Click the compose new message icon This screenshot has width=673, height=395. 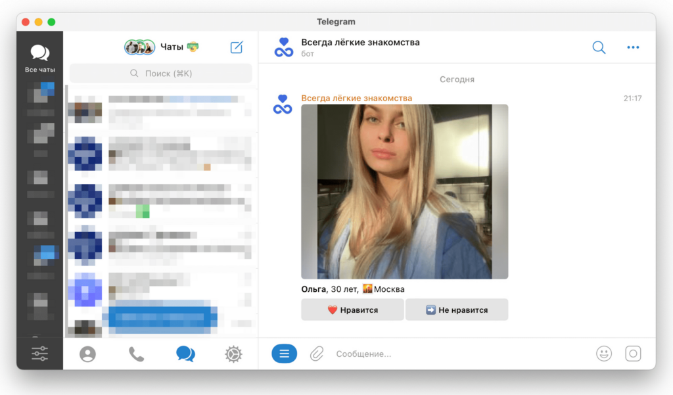[x=237, y=47]
